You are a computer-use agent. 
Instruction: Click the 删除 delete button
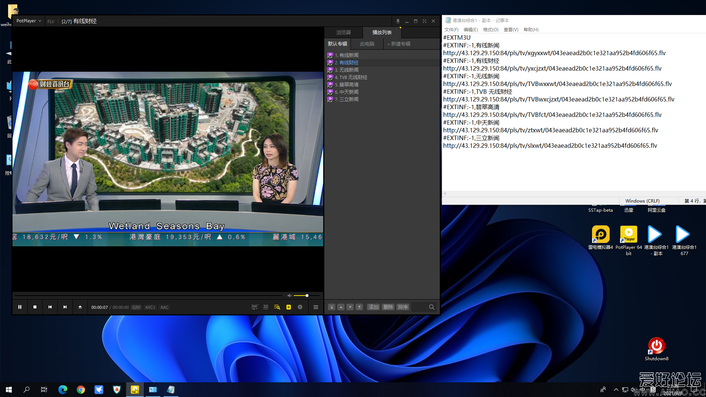[x=388, y=307]
